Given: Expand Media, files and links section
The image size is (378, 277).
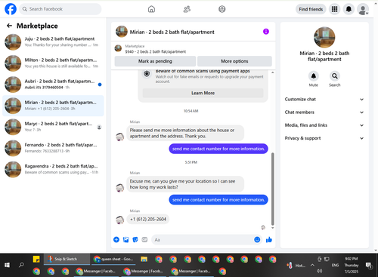Looking at the screenshot, I should point(324,125).
